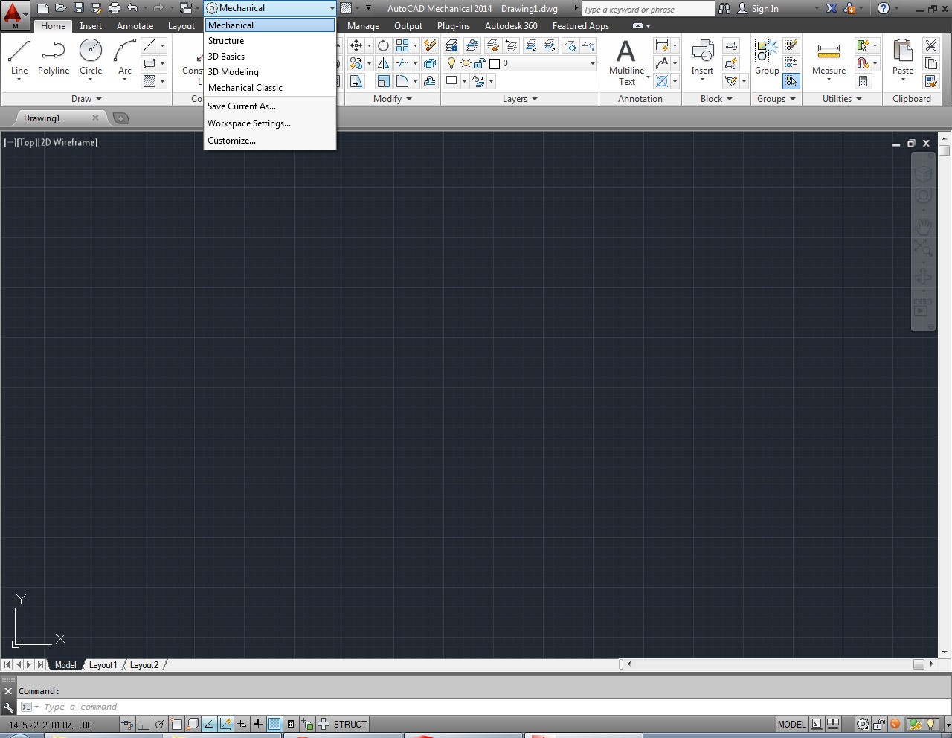
Task: Select the Rotate tool in Modify panel
Action: pos(383,45)
